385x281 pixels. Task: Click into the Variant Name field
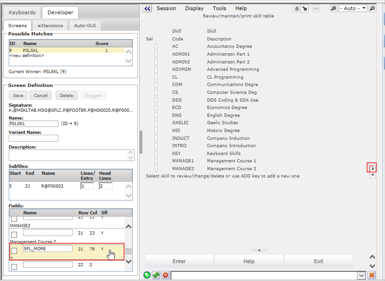[34, 138]
